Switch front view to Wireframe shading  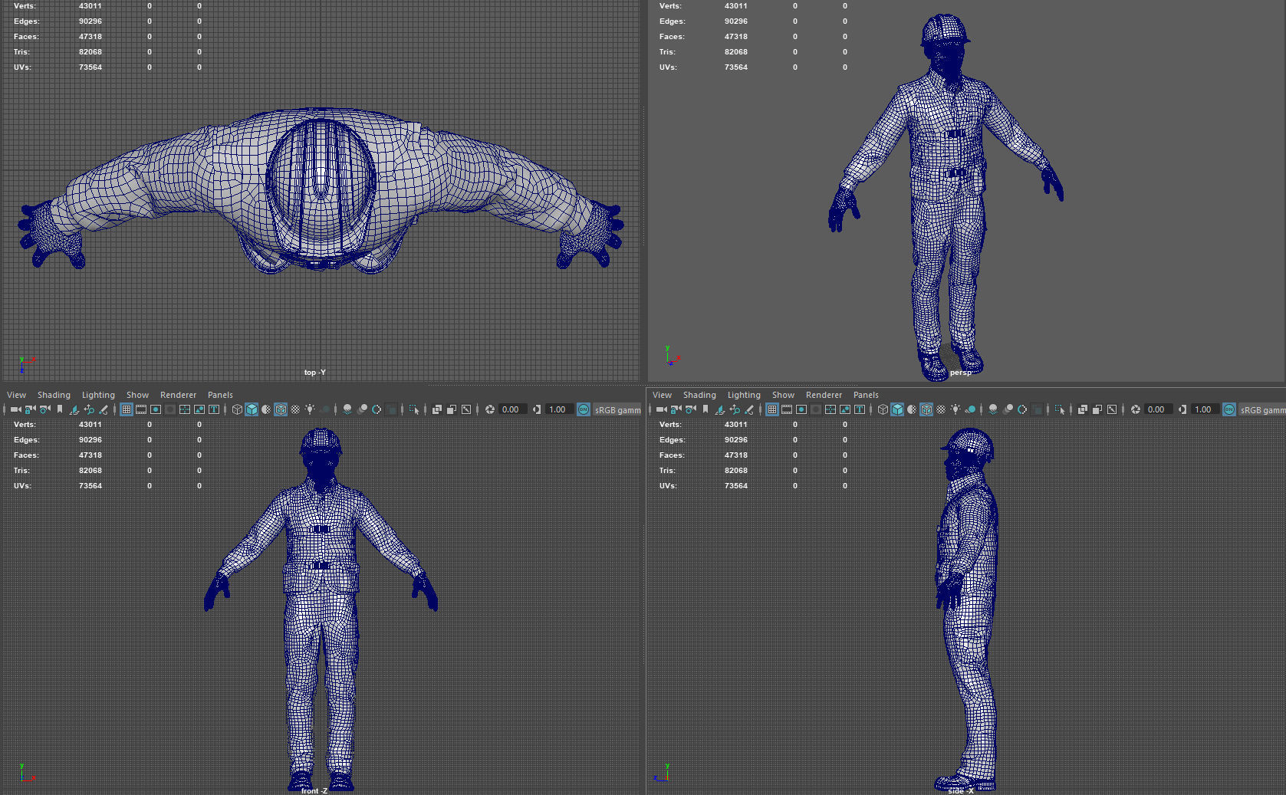(237, 409)
